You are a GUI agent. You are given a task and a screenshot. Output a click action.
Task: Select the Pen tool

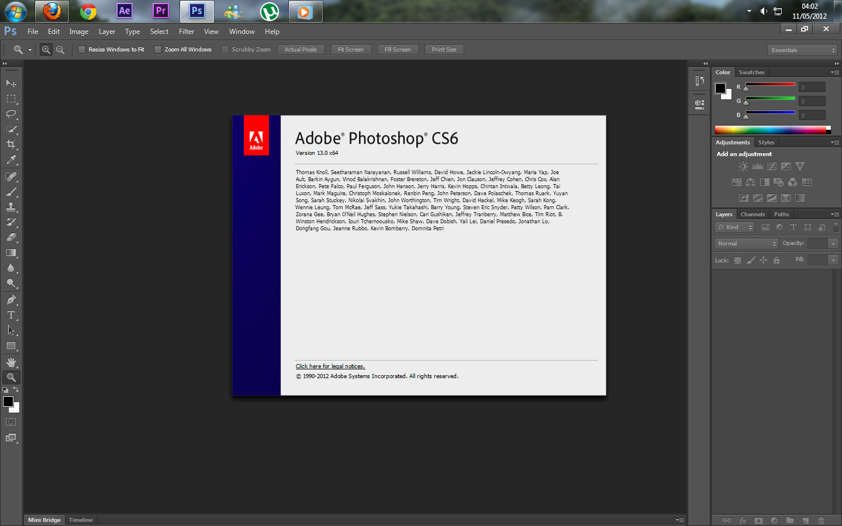11,300
